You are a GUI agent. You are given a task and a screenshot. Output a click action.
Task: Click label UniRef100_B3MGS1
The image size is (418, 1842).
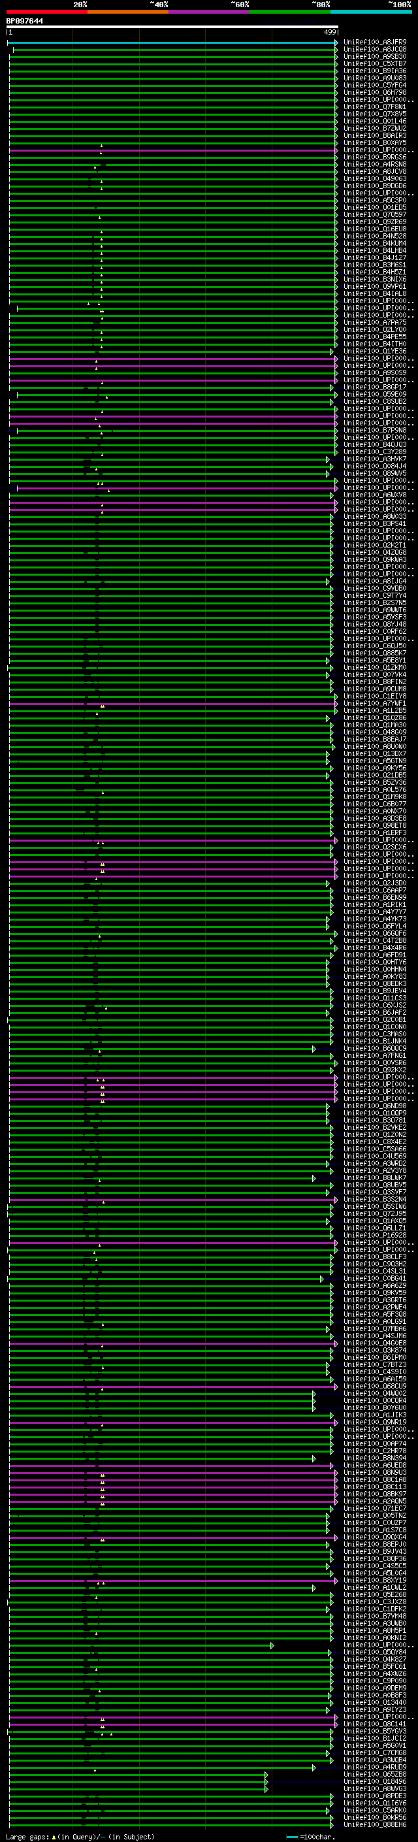(x=375, y=265)
